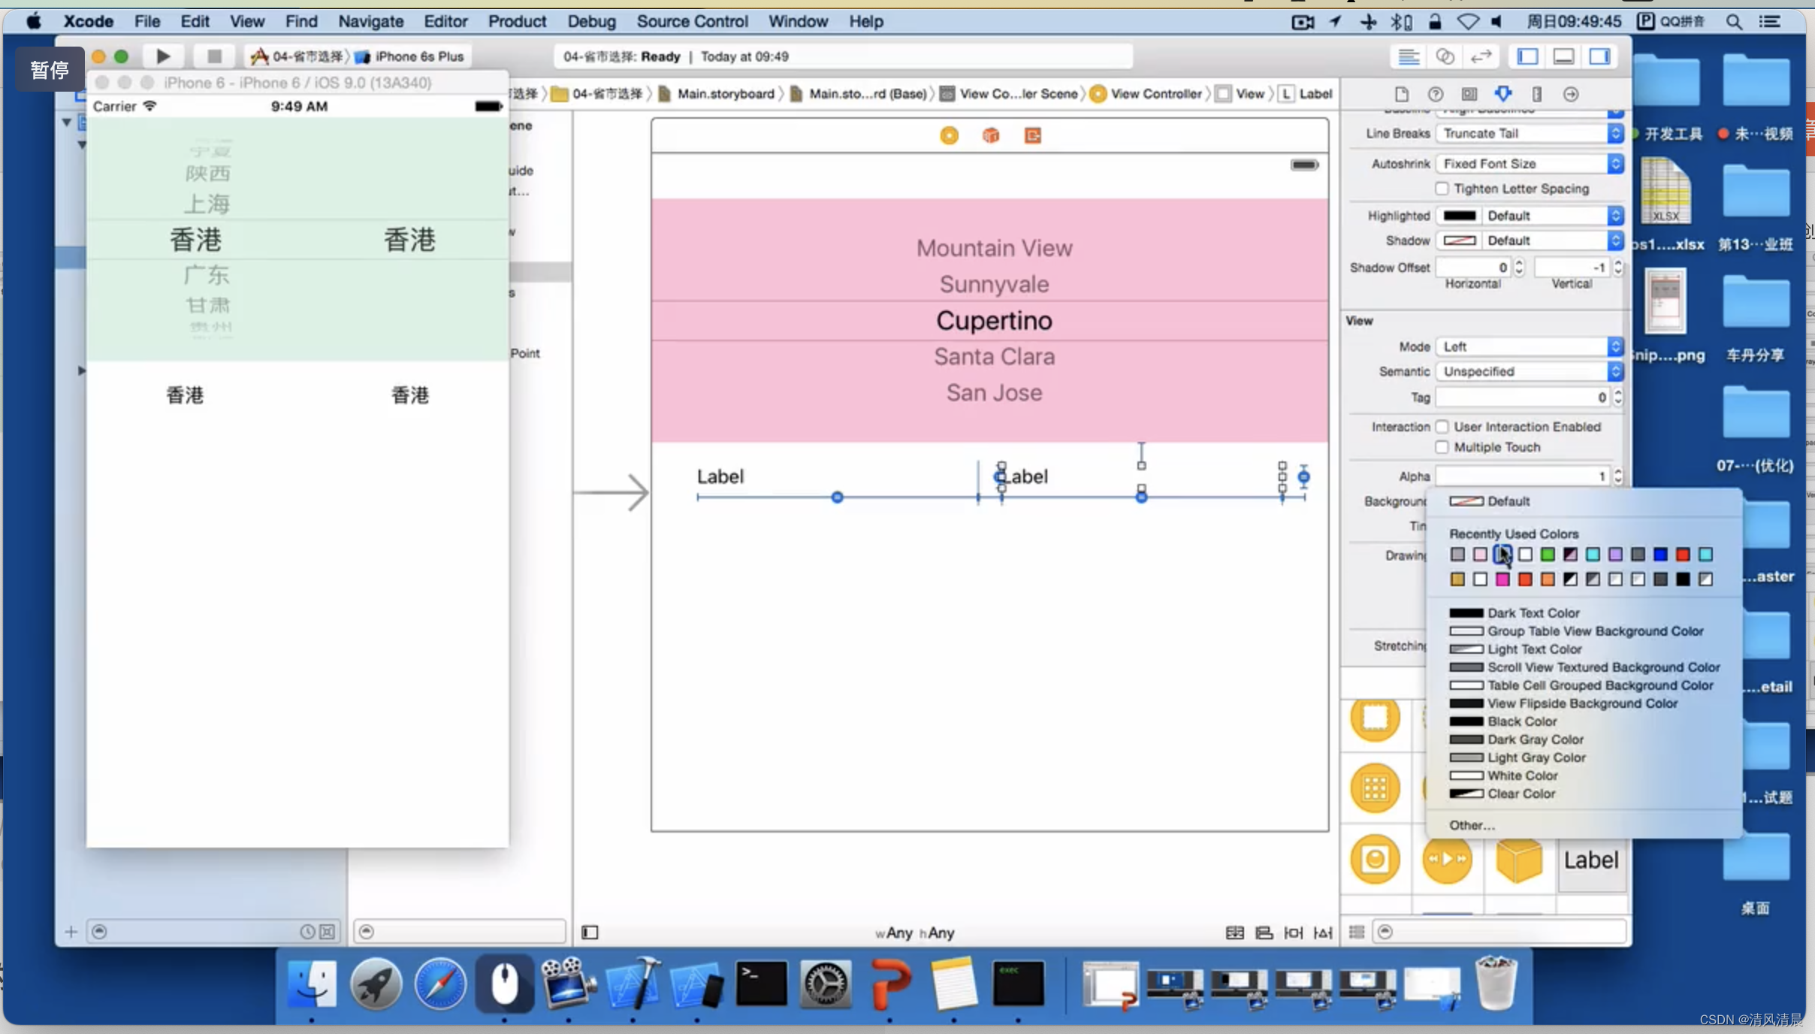Toggle the Utilities panel visibility

click(x=1600, y=56)
